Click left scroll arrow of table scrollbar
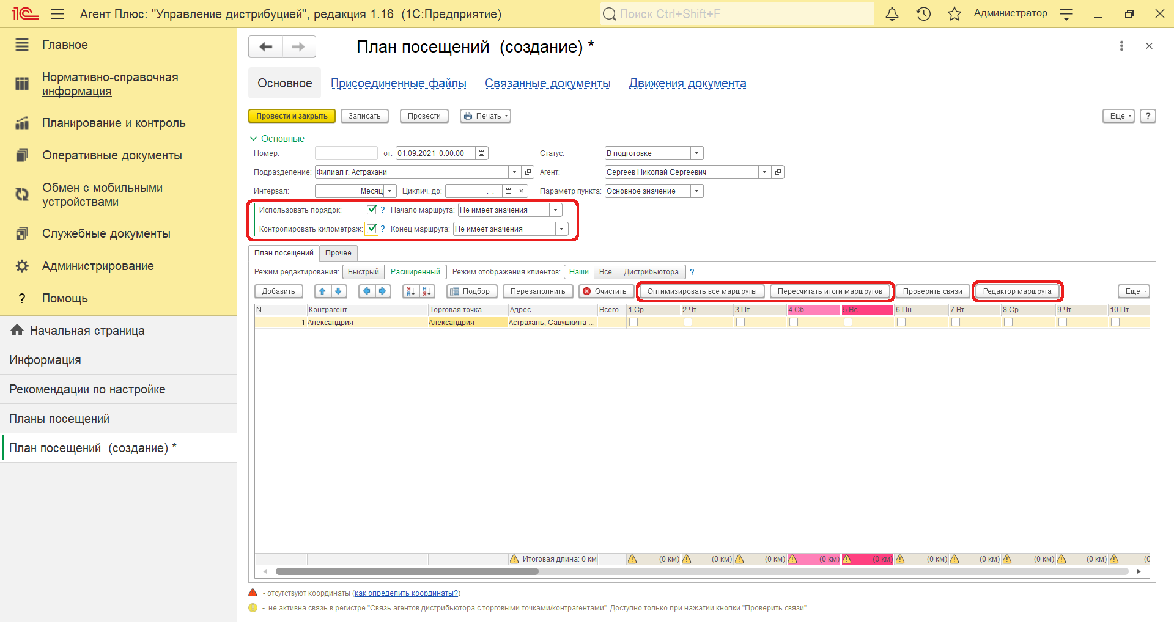The height and width of the screenshot is (622, 1174). [265, 572]
